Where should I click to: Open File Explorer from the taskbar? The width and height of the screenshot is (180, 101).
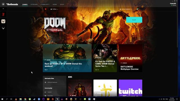pyautogui.click(x=21, y=99)
